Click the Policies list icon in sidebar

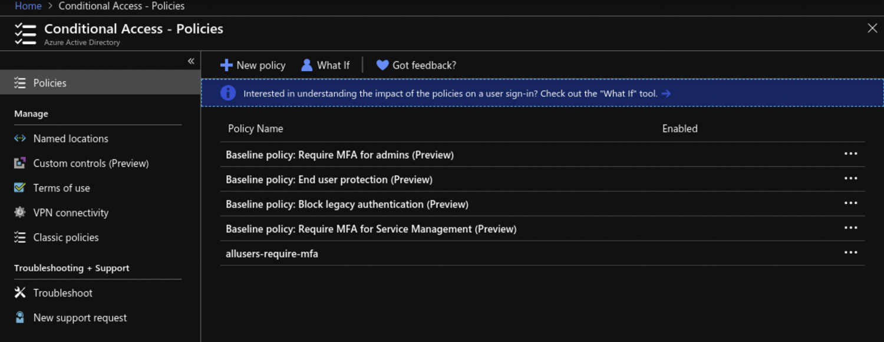(20, 83)
